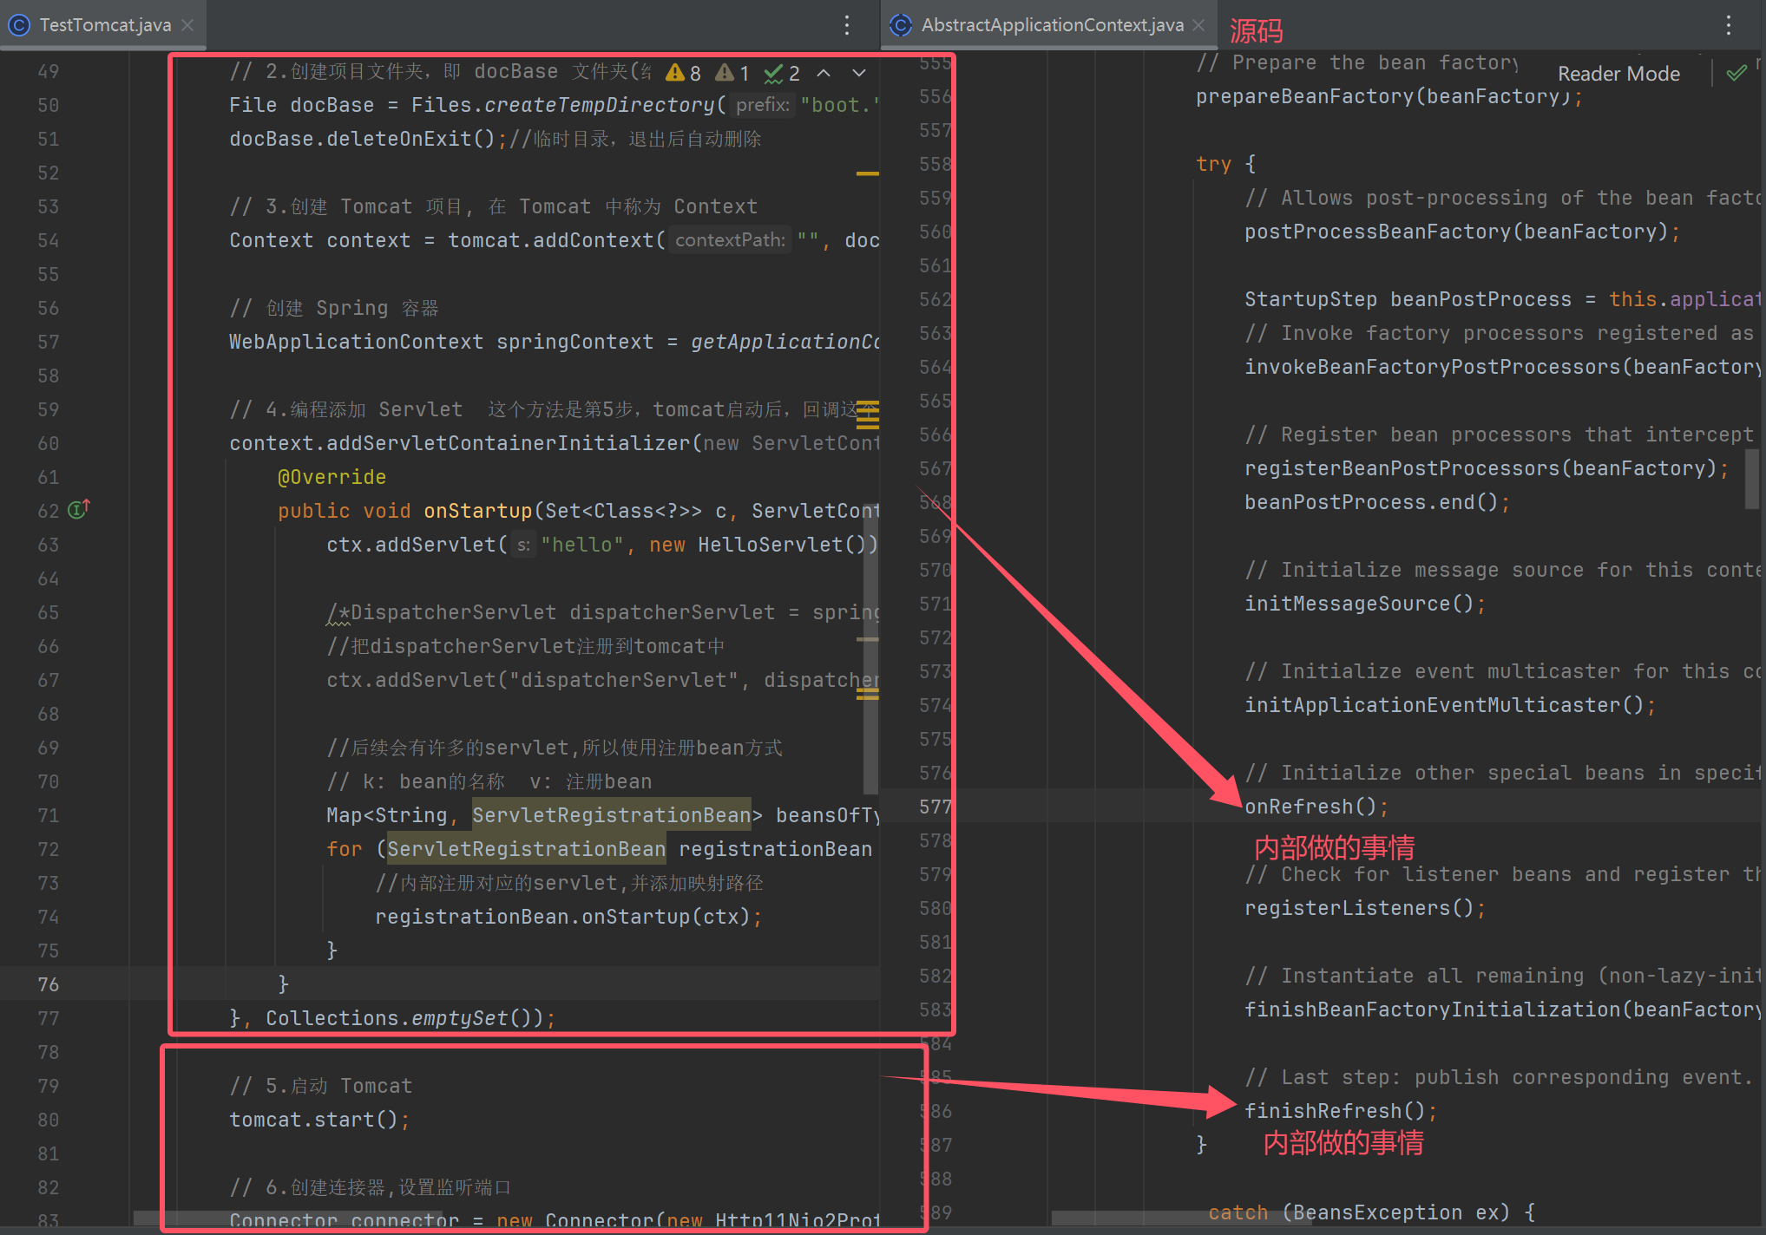Click the catch keyword on line 589
The width and height of the screenshot is (1766, 1235).
point(1238,1212)
